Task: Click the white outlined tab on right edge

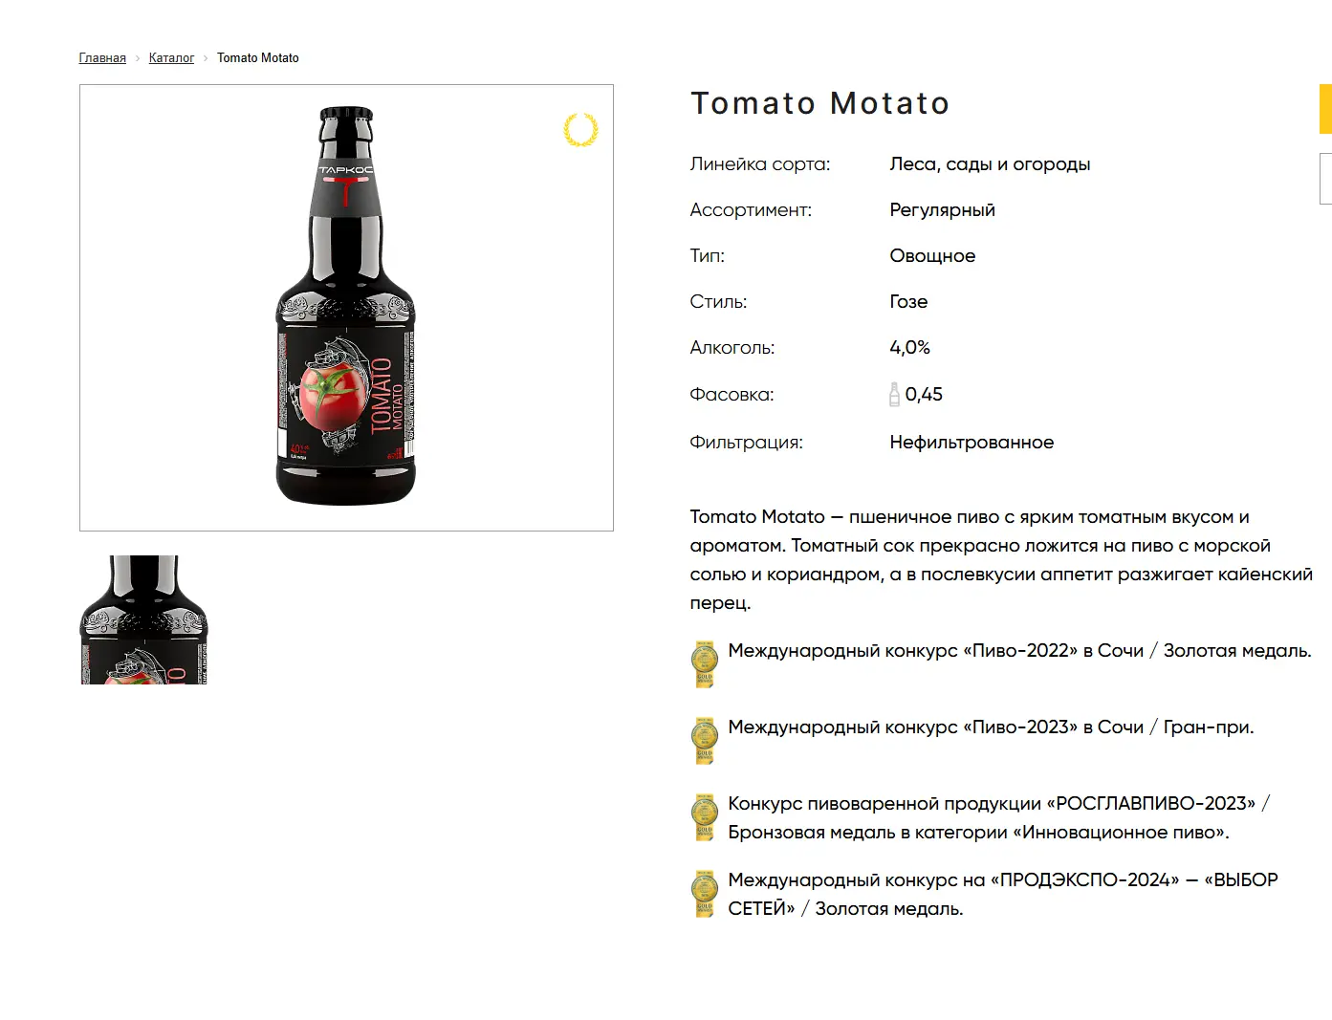Action: (x=1325, y=179)
